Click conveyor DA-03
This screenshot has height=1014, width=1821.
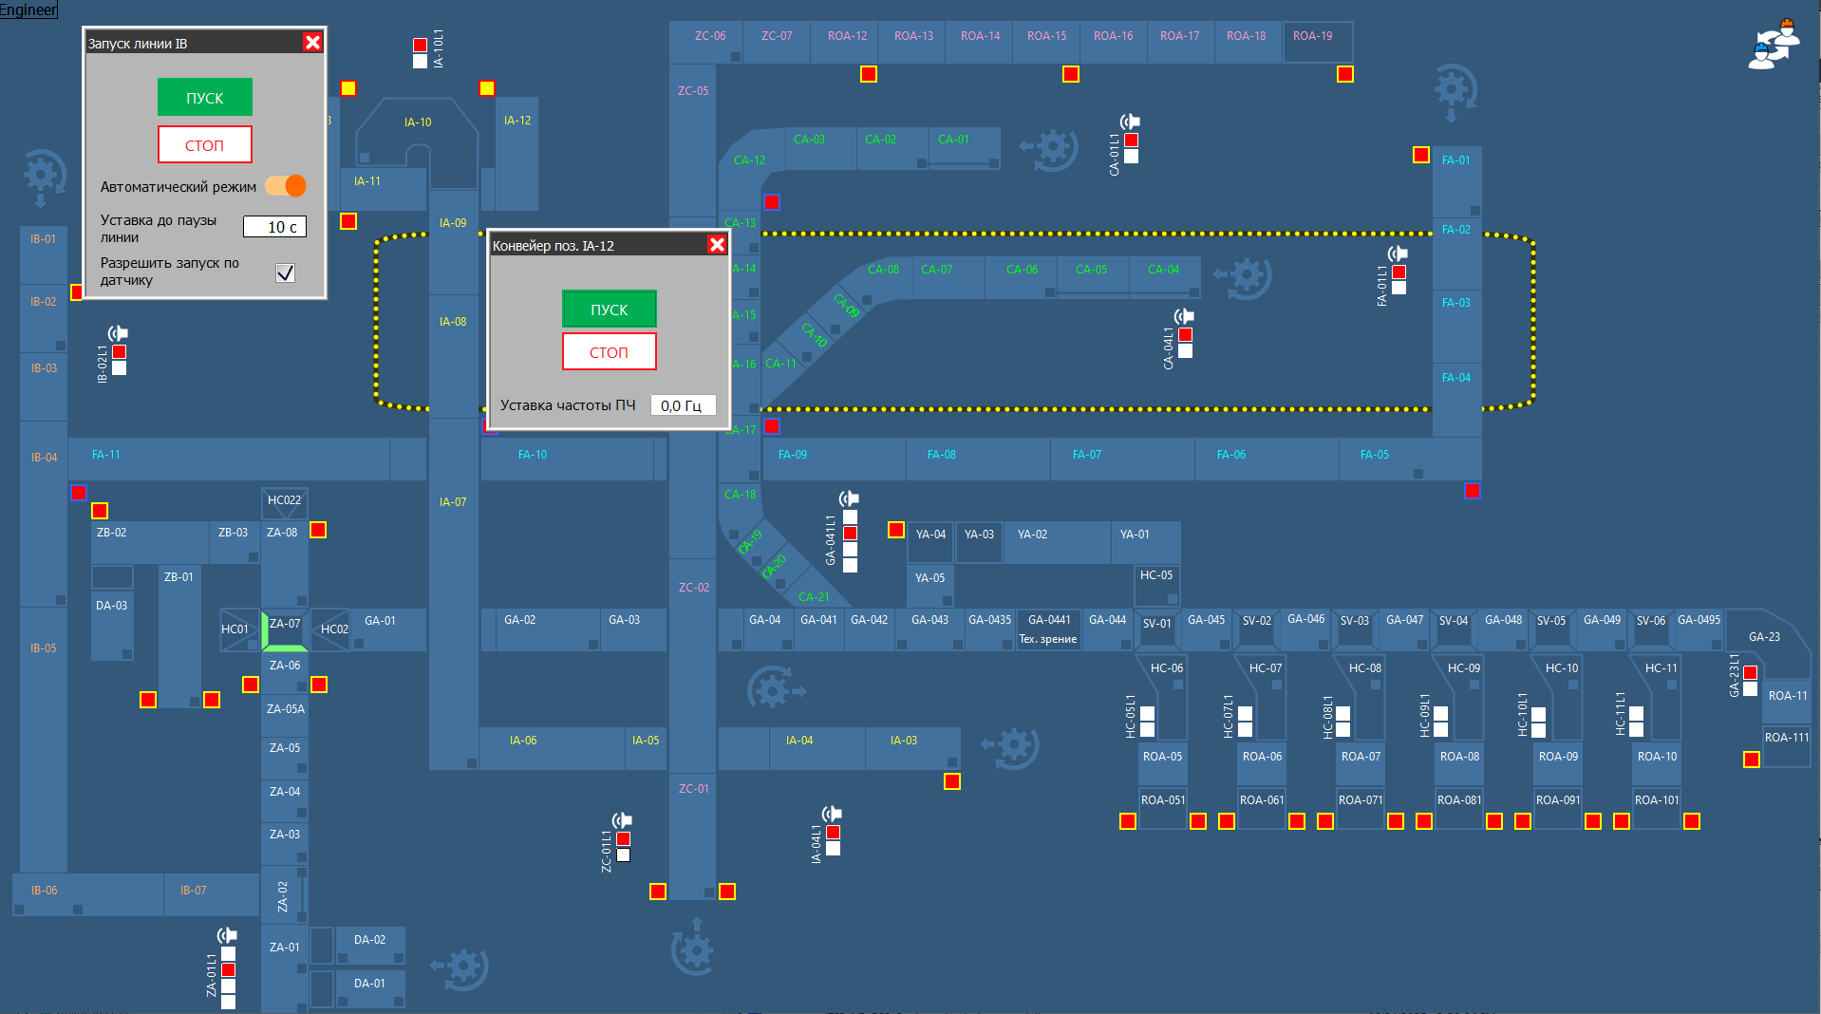coord(112,627)
